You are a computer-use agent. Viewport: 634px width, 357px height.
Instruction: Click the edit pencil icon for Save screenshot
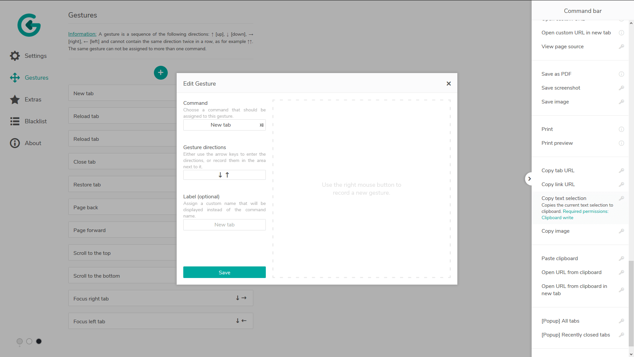pos(622,88)
